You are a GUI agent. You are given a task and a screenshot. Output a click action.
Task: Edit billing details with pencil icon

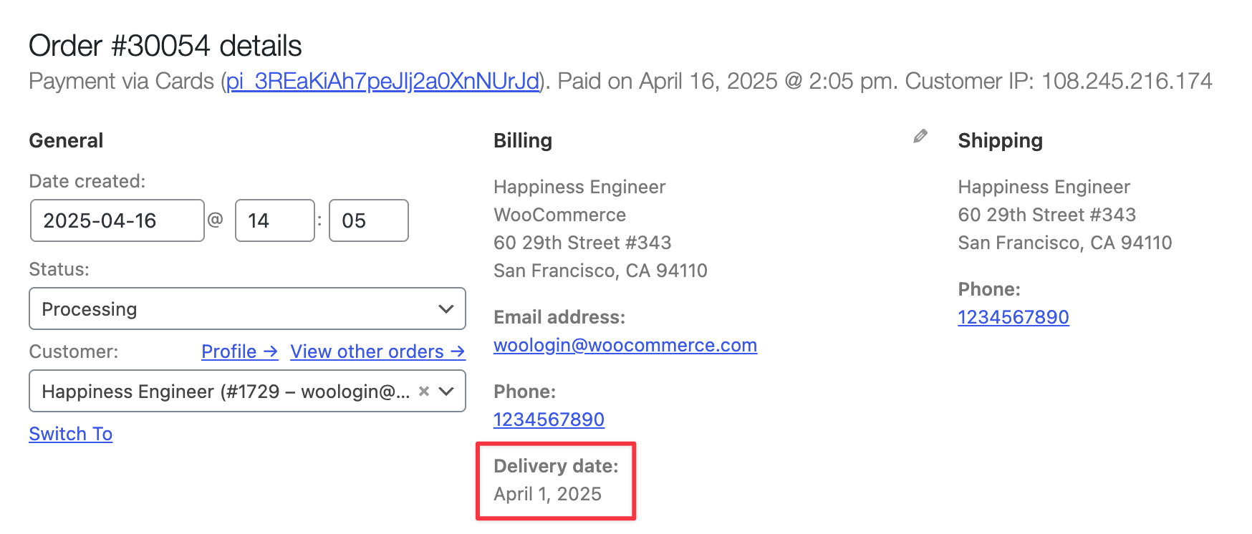point(920,136)
